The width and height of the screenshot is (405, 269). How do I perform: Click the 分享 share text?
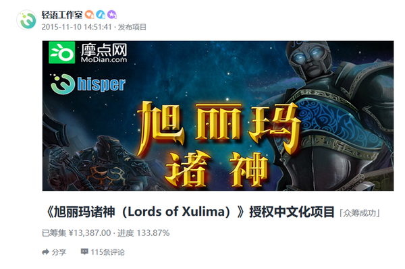(59, 252)
